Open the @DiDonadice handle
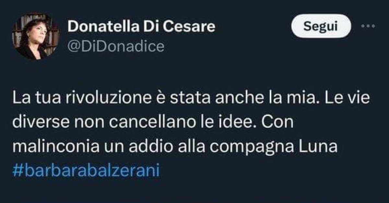This screenshot has width=389, height=203. pyautogui.click(x=115, y=46)
